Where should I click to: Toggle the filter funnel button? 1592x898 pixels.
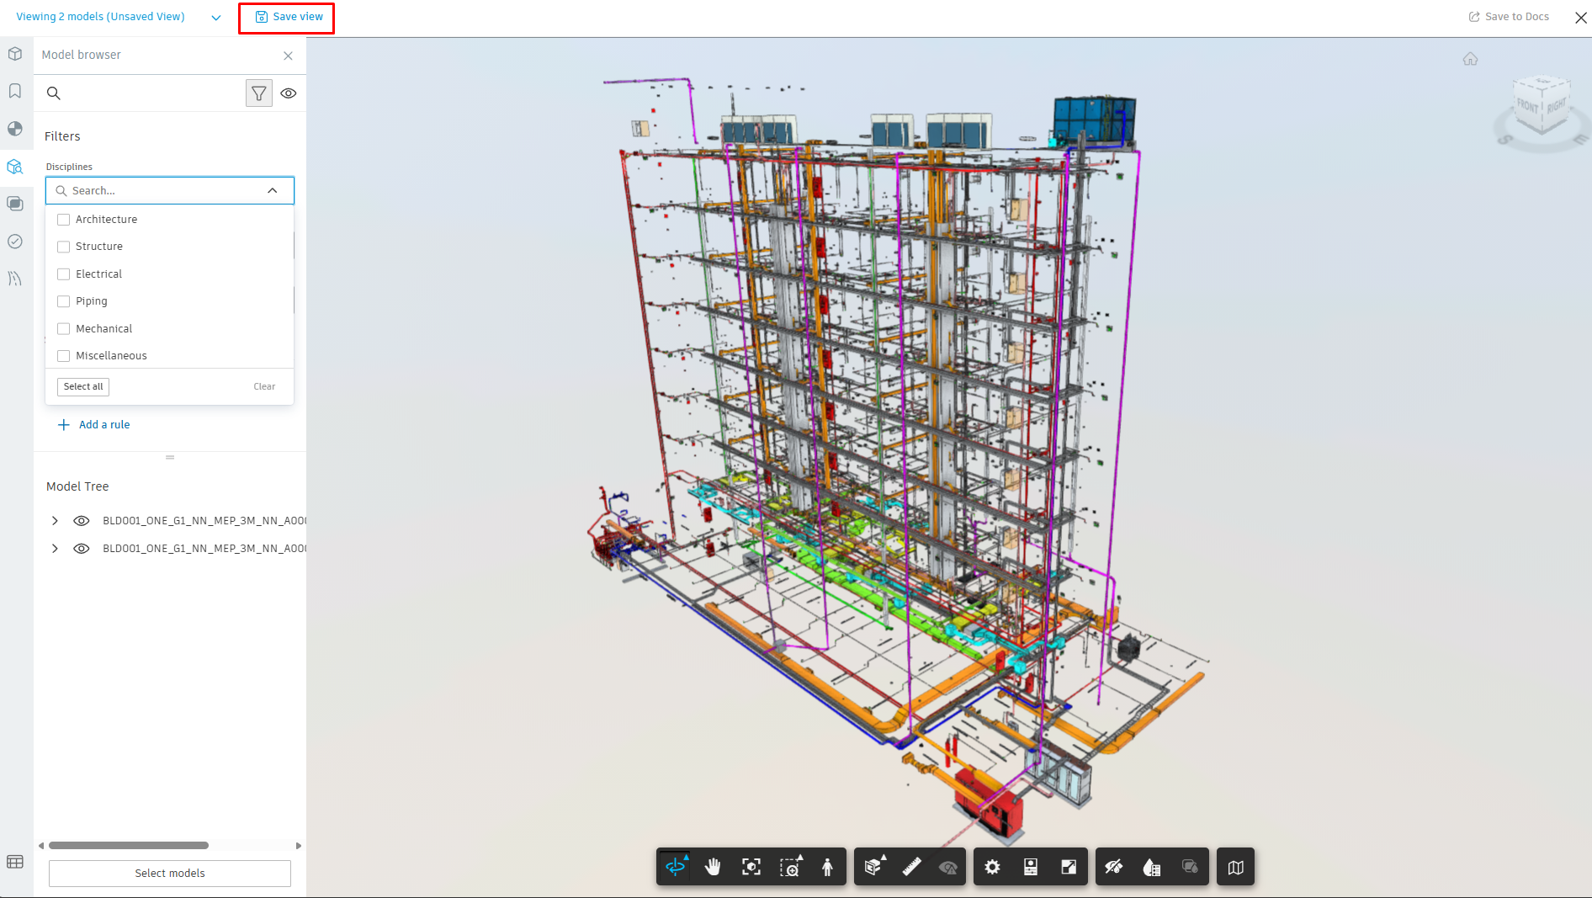click(259, 93)
